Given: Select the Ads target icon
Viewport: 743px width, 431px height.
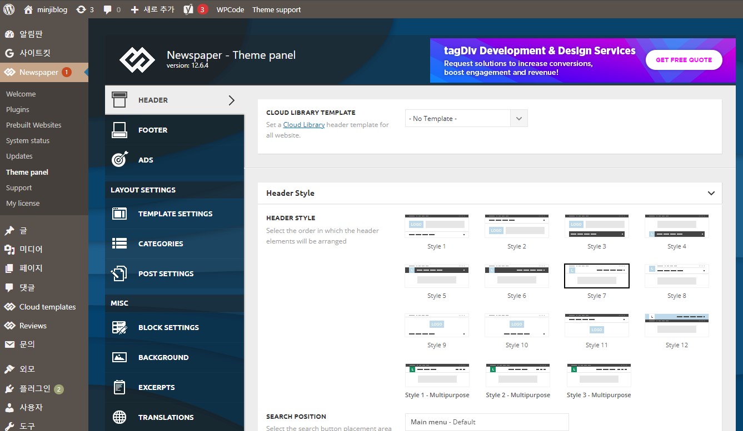Looking at the screenshot, I should (119, 160).
